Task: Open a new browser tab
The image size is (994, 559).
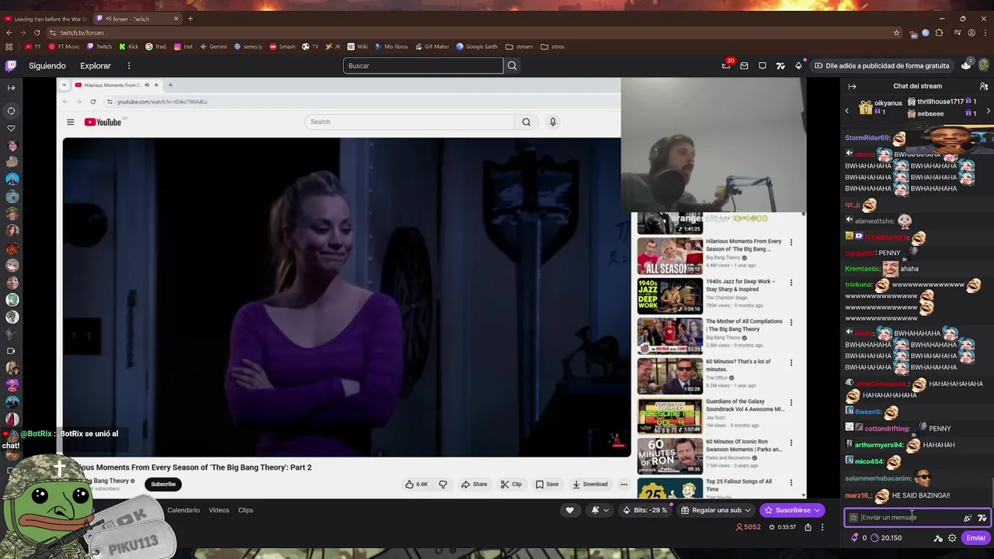Action: [190, 19]
